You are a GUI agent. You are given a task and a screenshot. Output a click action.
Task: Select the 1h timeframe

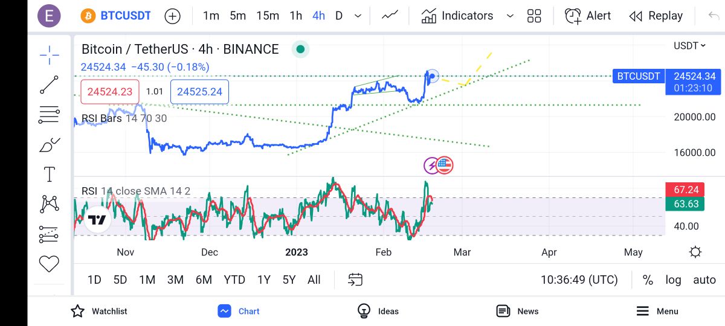coord(295,16)
